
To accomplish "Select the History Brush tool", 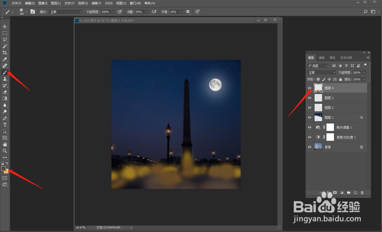I will pyautogui.click(x=5, y=85).
